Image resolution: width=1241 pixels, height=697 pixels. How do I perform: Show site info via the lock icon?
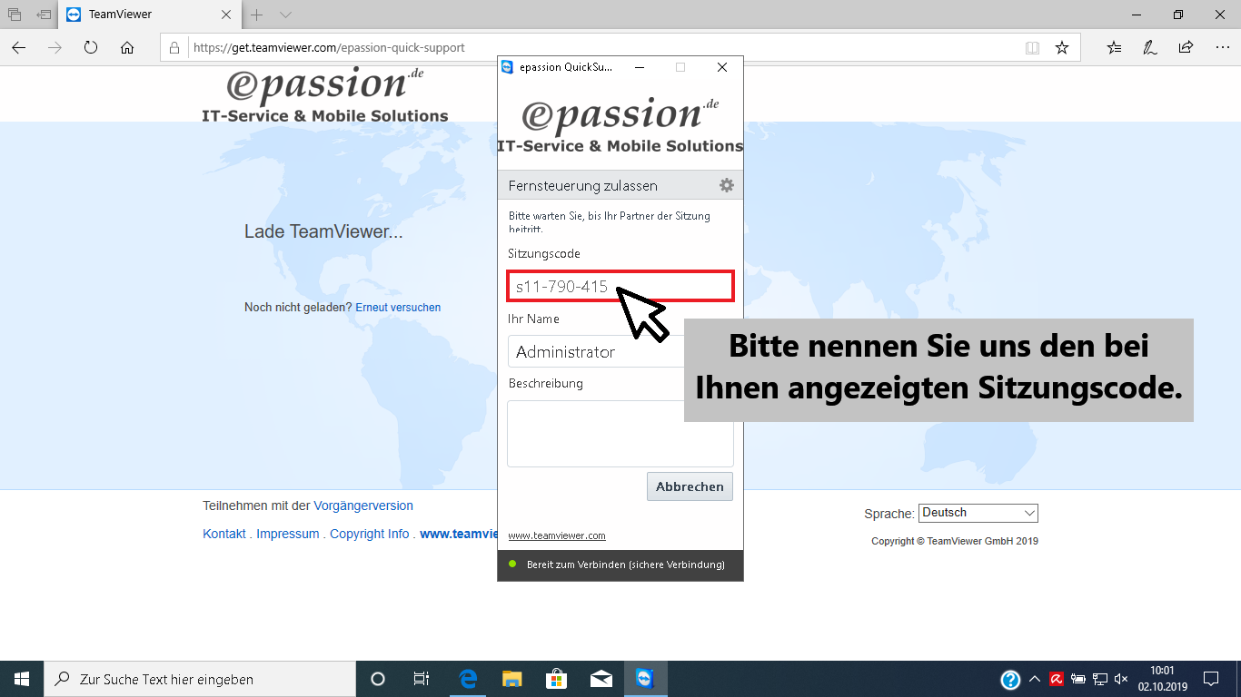[176, 47]
